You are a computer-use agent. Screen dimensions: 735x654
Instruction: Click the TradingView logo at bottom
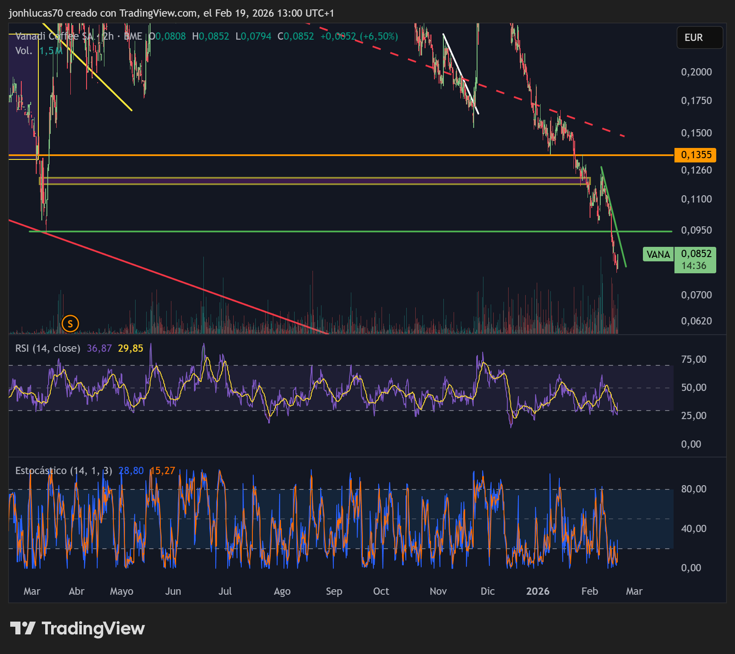click(x=77, y=628)
